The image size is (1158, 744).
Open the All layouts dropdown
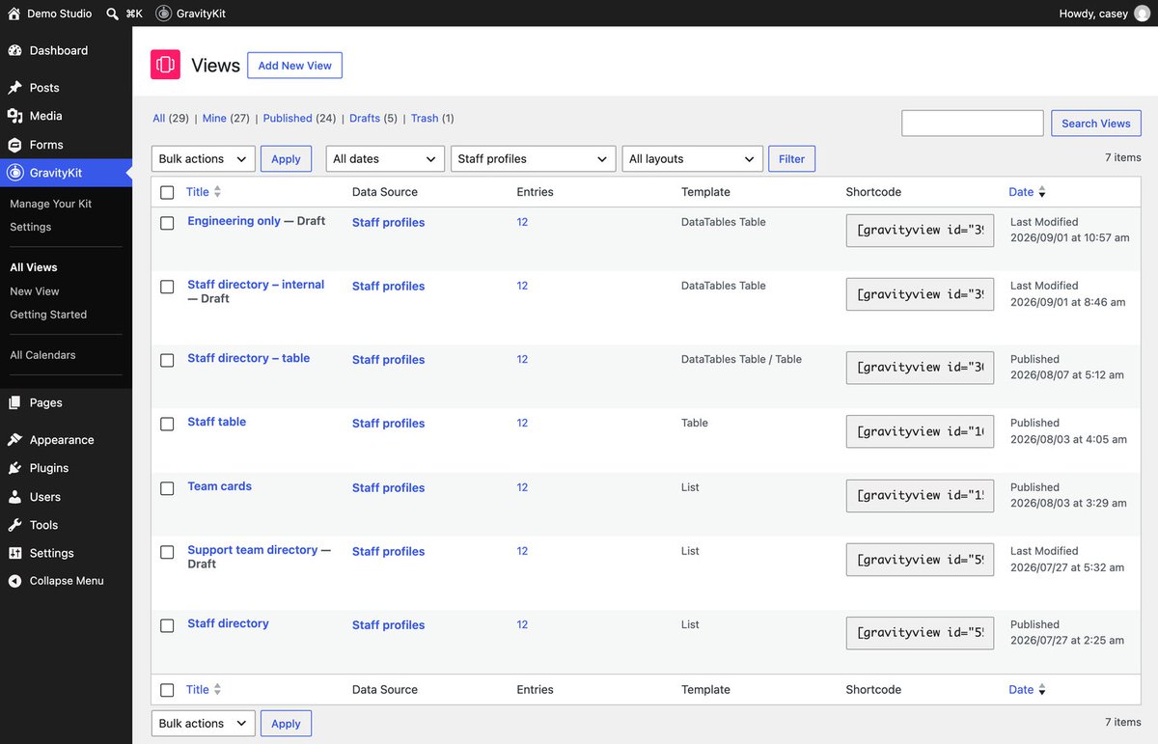[x=693, y=159]
